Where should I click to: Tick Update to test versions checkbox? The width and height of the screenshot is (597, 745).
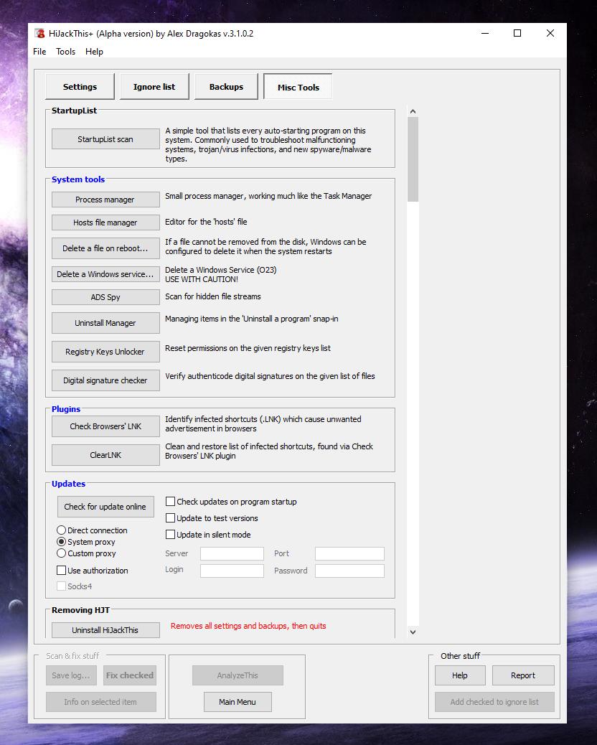(x=170, y=518)
